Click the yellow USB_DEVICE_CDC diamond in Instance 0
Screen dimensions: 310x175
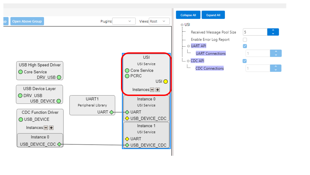coord(127,119)
